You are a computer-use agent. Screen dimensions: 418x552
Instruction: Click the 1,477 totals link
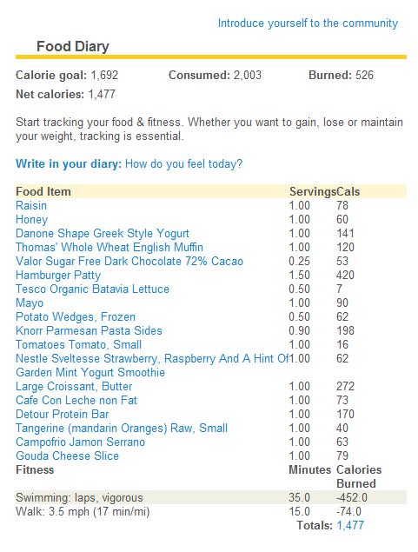(x=350, y=526)
